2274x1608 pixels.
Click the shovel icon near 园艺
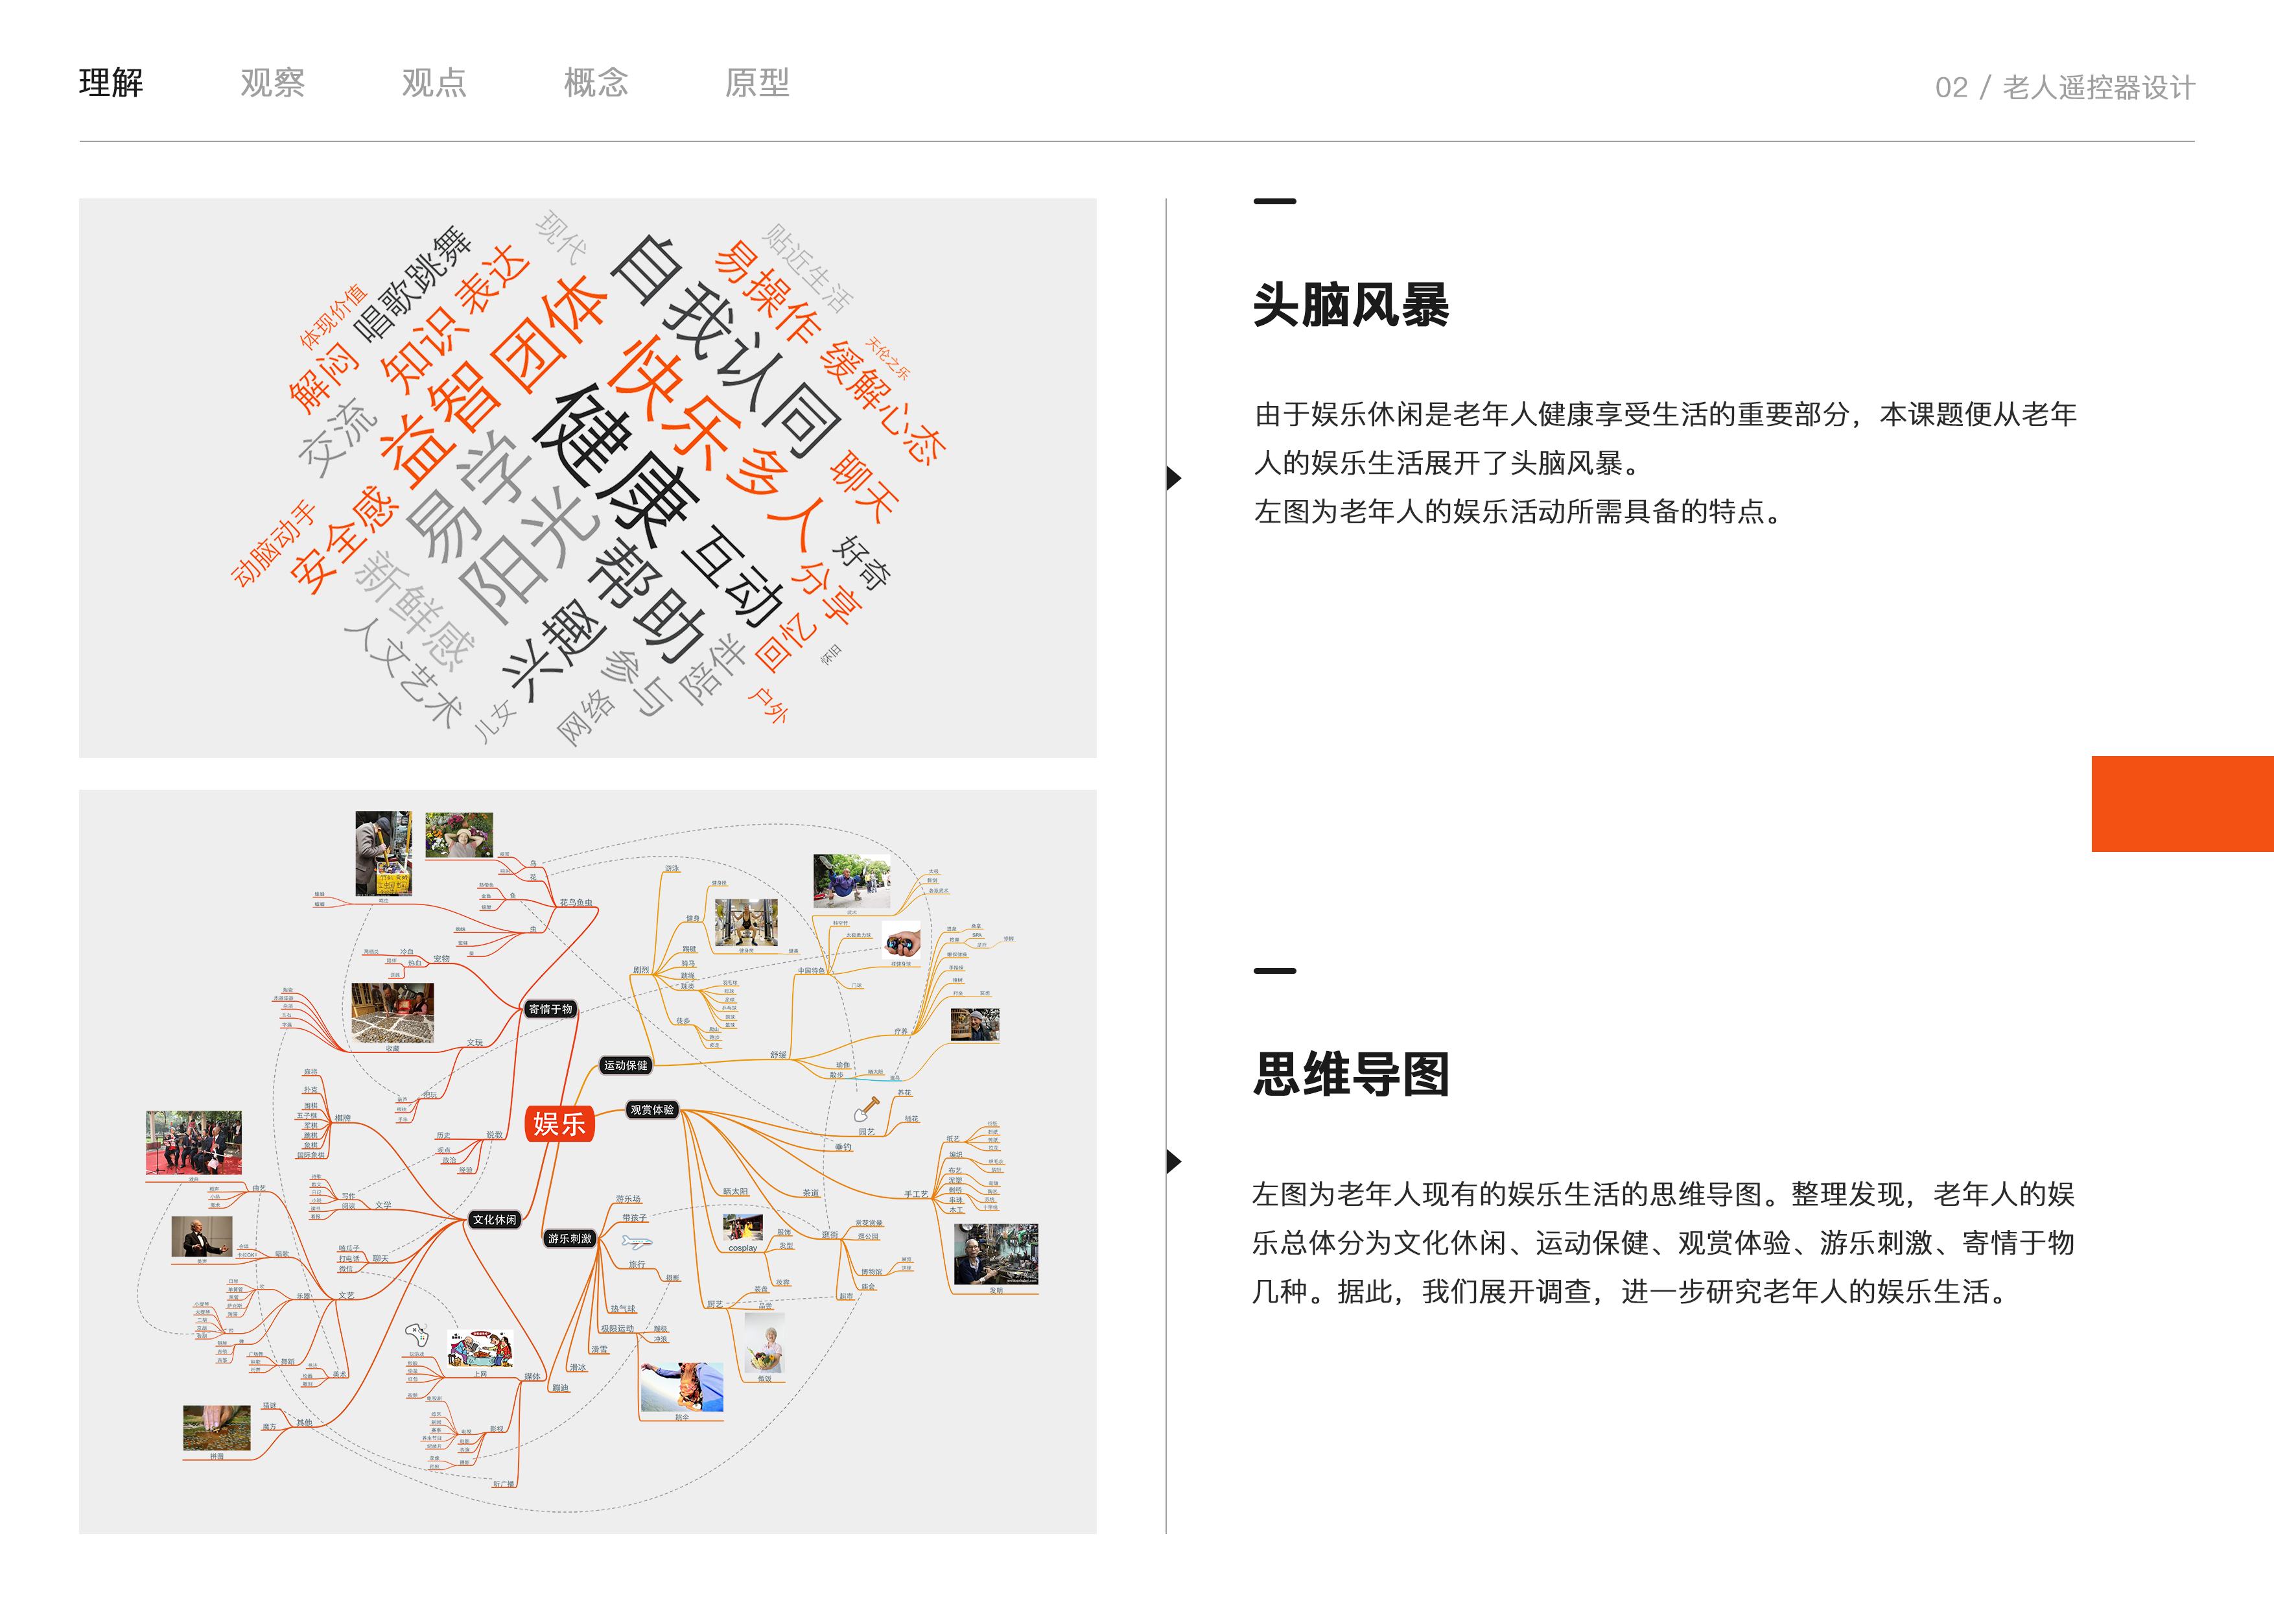(867, 1109)
